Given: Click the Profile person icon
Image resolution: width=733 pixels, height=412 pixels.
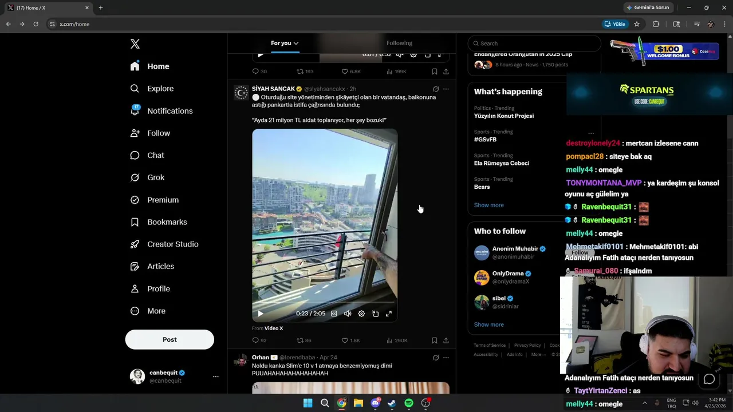Looking at the screenshot, I should pyautogui.click(x=135, y=288).
